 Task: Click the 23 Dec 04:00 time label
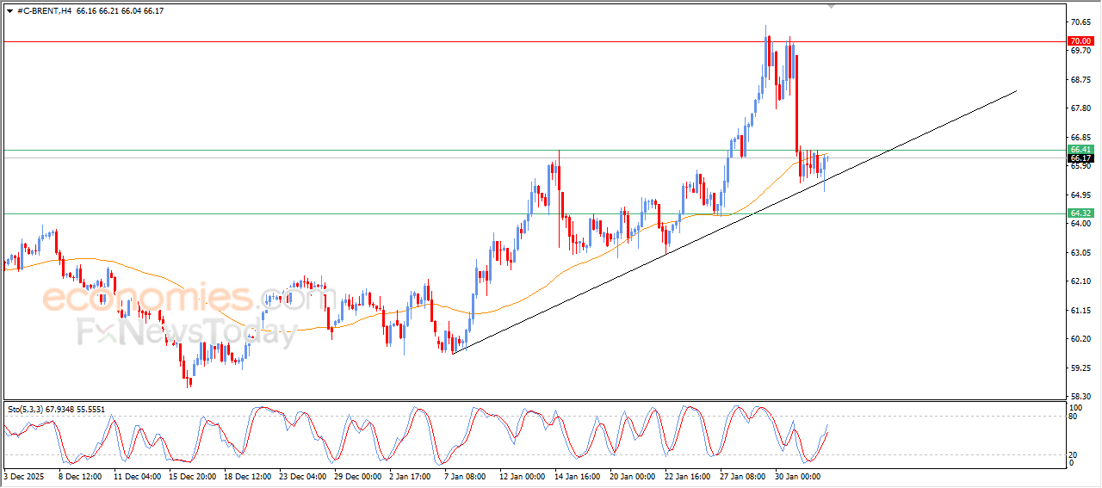tap(302, 476)
